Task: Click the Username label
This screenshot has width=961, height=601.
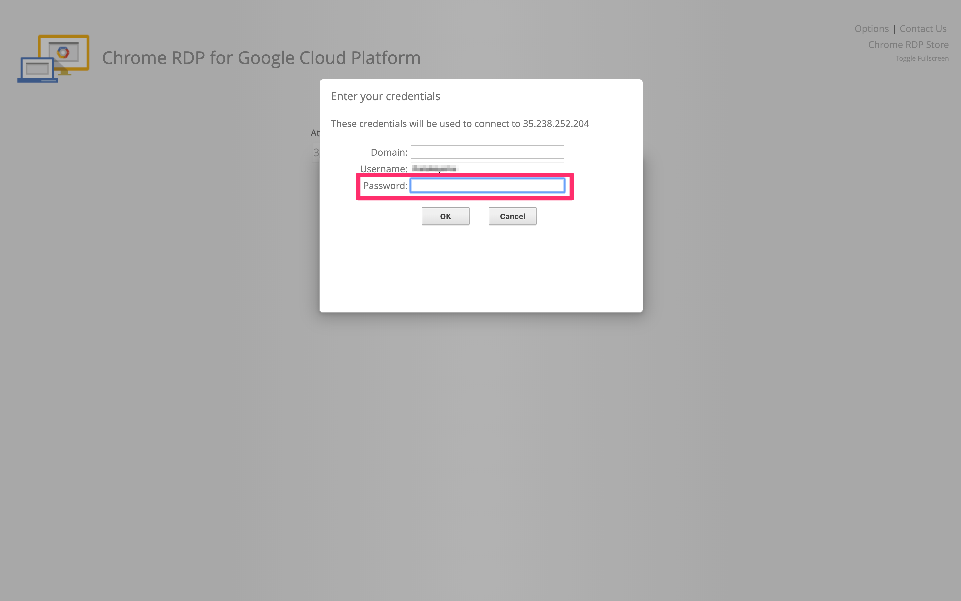Action: 383,169
